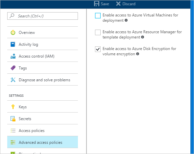Click the yellow Keys icon
The image size is (194, 154).
click(13, 107)
